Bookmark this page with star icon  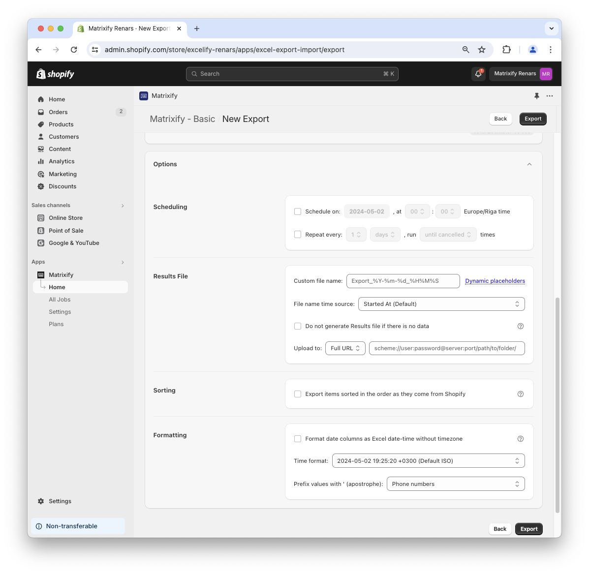click(x=482, y=50)
